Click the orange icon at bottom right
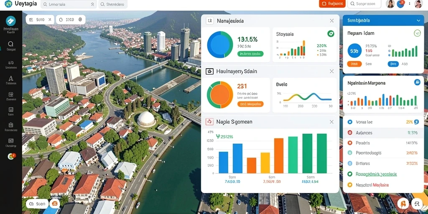The width and height of the screenshot is (428, 214). (403, 204)
